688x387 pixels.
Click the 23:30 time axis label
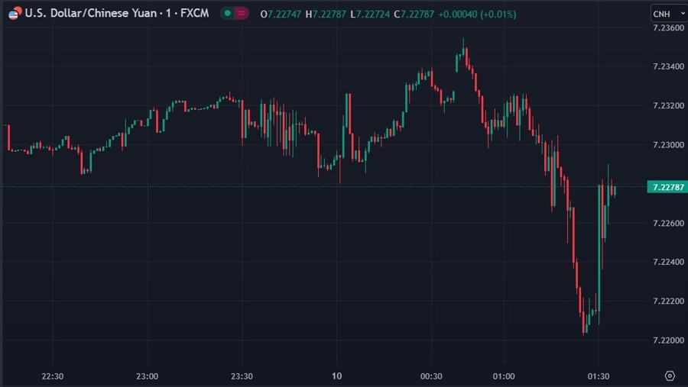tap(242, 376)
